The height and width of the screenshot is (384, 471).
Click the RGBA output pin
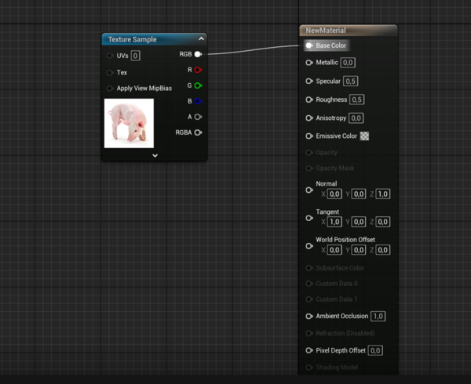coord(198,132)
